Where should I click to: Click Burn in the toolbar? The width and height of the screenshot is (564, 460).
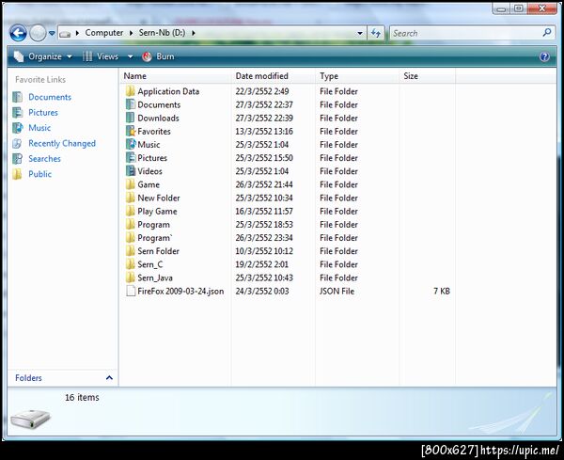pyautogui.click(x=158, y=56)
